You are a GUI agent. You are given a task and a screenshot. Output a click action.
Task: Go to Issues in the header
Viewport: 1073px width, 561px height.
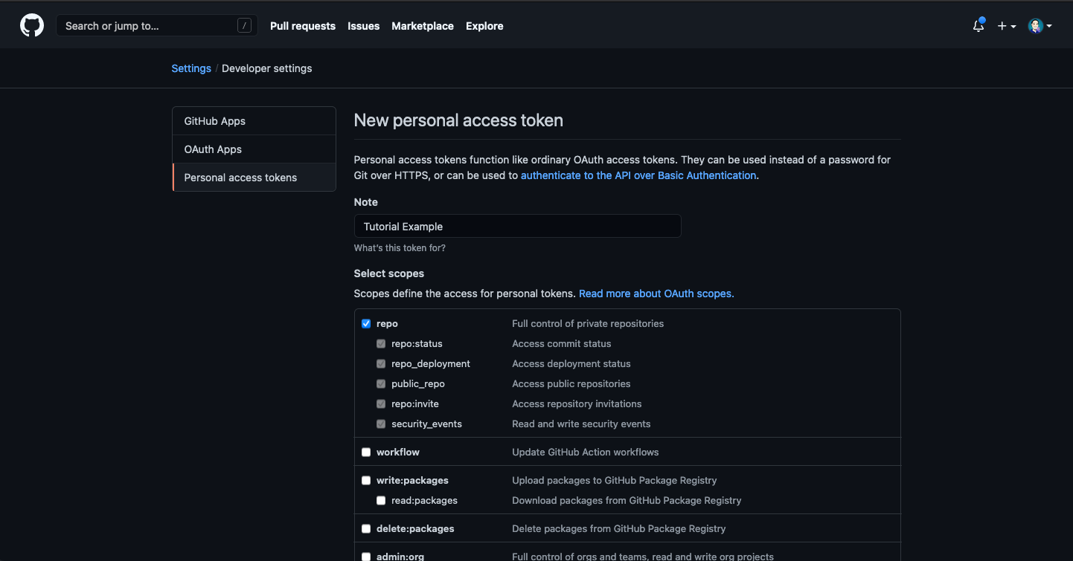[x=363, y=26]
